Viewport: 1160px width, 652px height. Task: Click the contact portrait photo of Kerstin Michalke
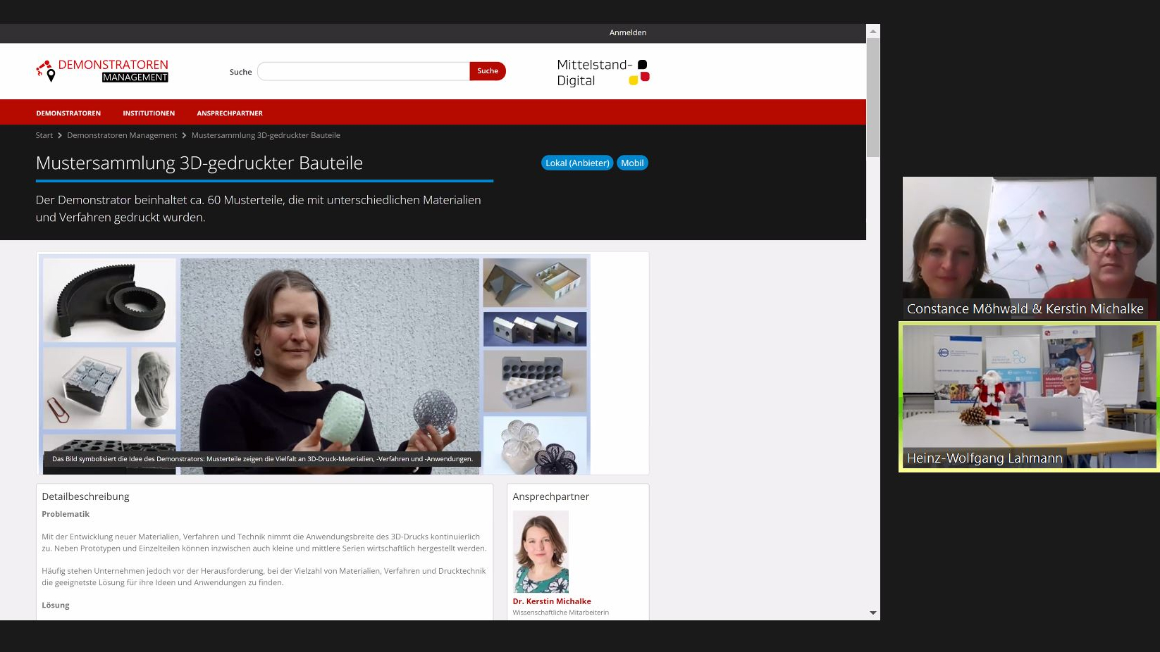tap(541, 551)
